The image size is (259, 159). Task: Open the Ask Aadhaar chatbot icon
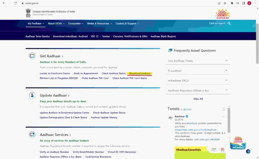238,142
